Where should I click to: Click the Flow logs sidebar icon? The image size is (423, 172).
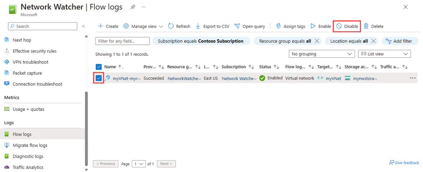pyautogui.click(x=7, y=134)
